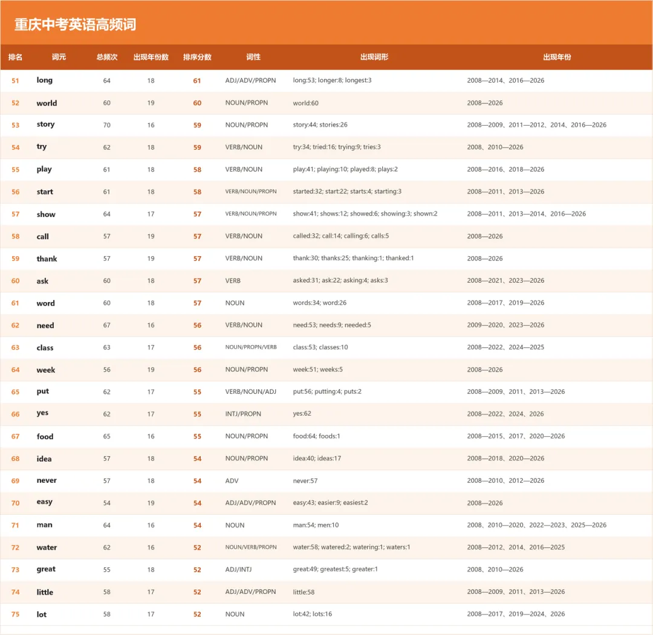Select the "ADV" part of speech in the never row
The image size is (653, 635).
tap(232, 480)
